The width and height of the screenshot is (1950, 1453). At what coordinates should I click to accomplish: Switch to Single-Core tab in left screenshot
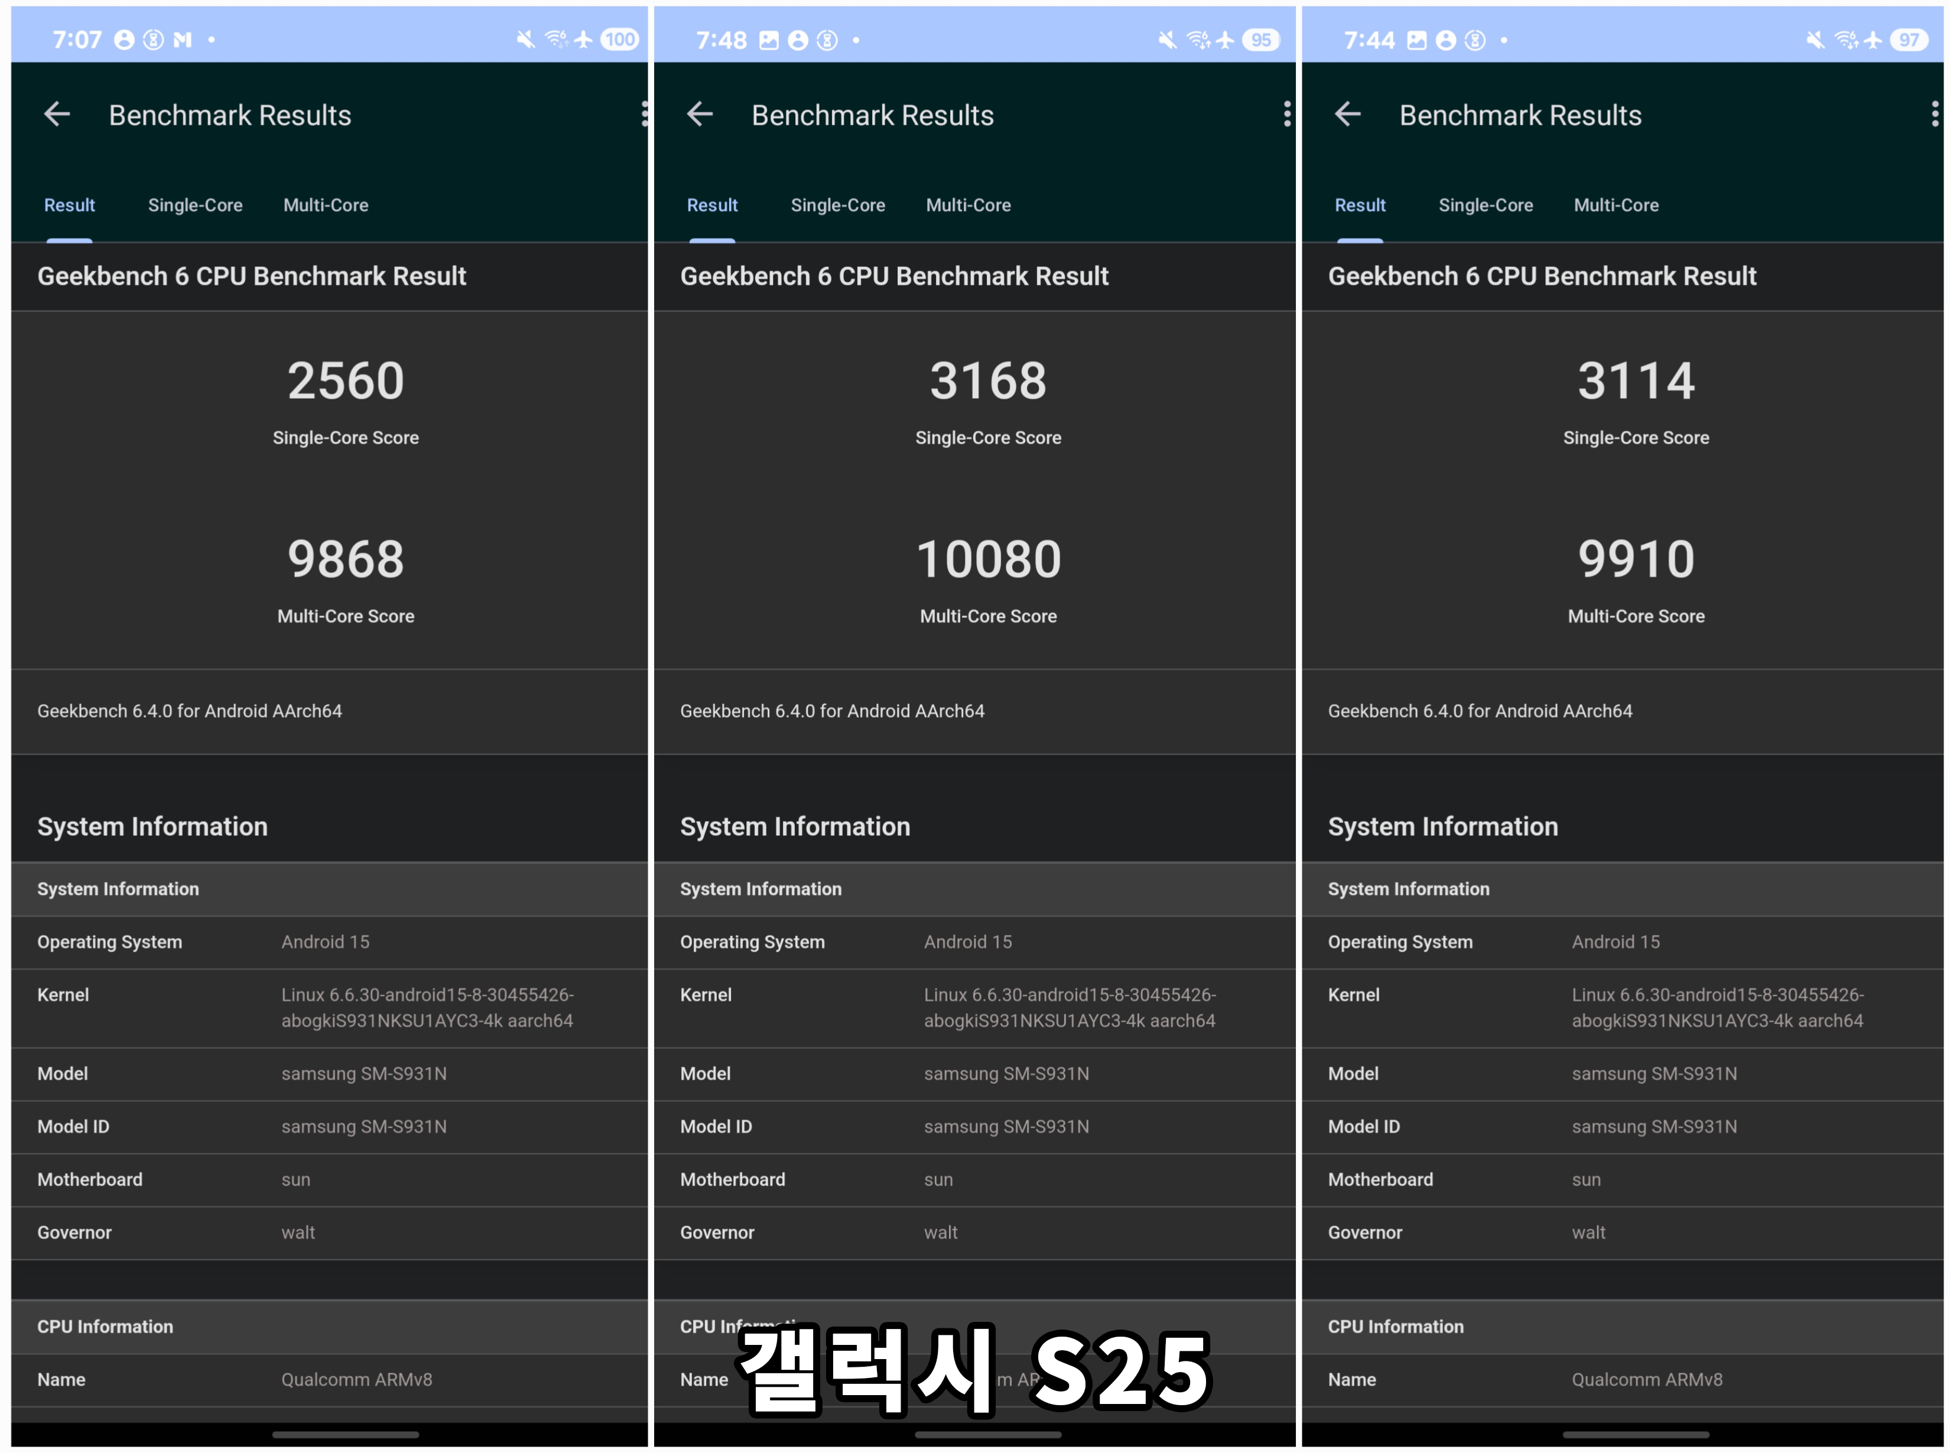coord(196,205)
